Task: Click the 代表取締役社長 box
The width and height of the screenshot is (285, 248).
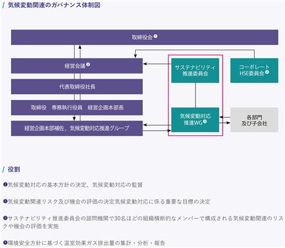Action: point(77,86)
